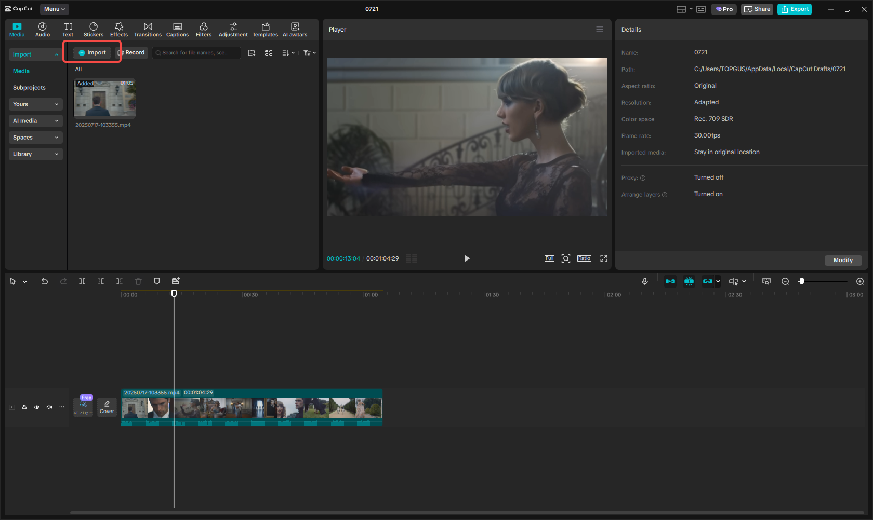
Task: Switch to the Transitions panel
Action: [148, 29]
